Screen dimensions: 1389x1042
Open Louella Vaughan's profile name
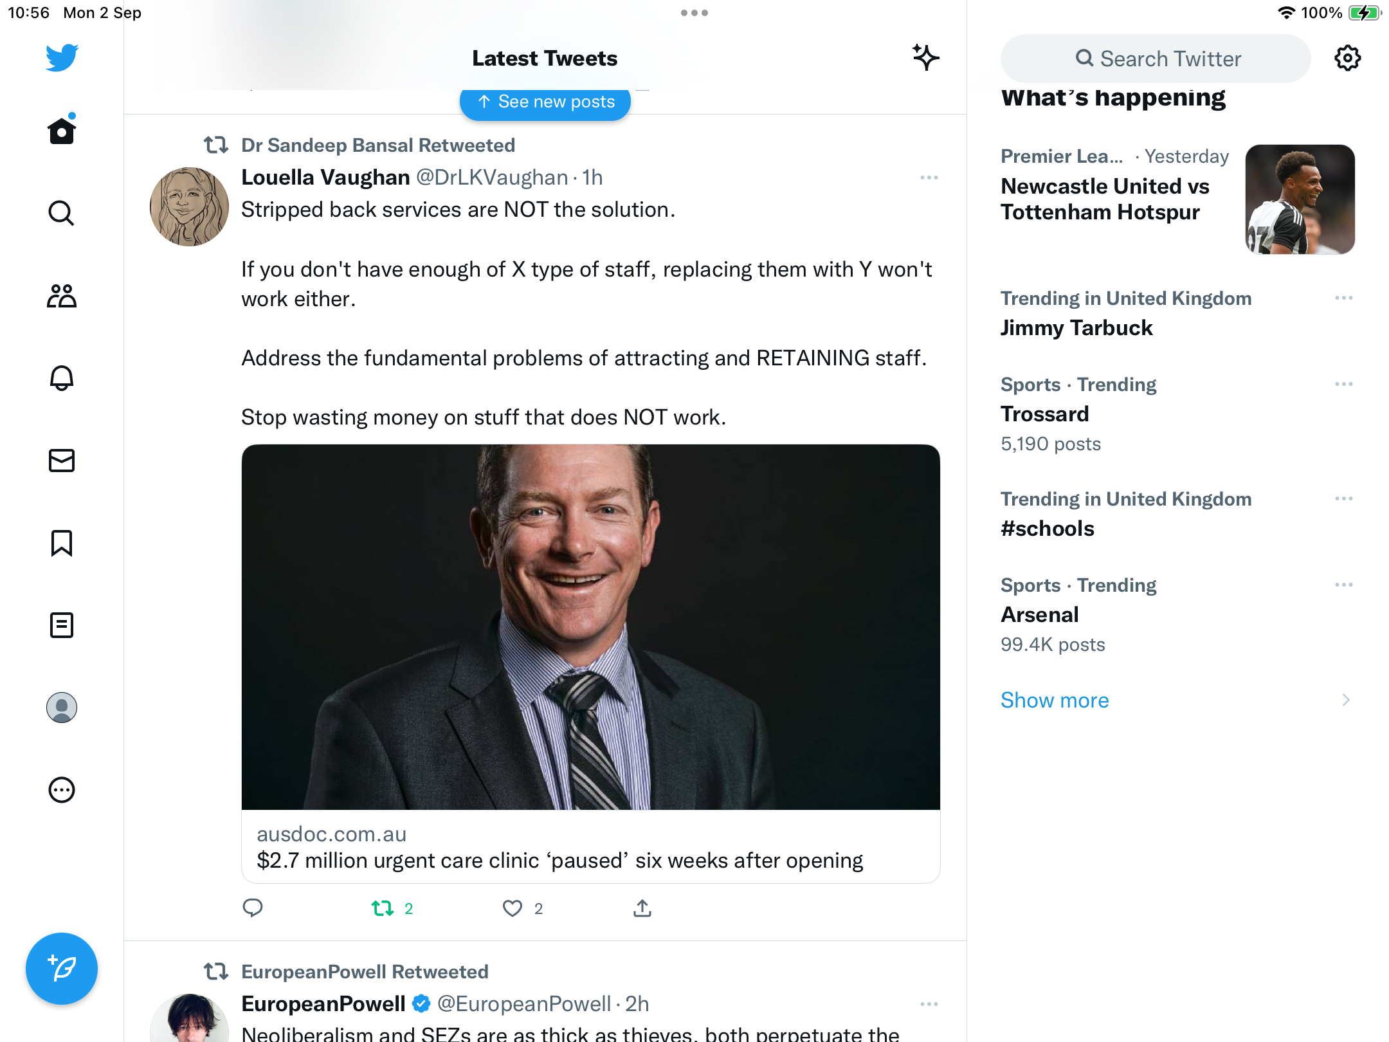coord(325,178)
